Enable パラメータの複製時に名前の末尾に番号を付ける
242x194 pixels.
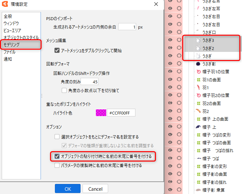tap(57, 165)
